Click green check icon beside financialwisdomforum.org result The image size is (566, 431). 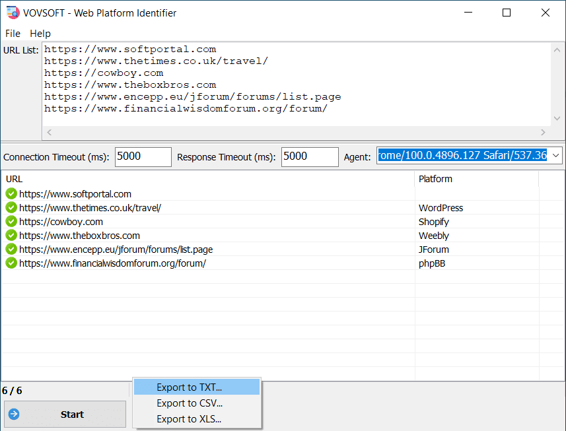click(11, 263)
